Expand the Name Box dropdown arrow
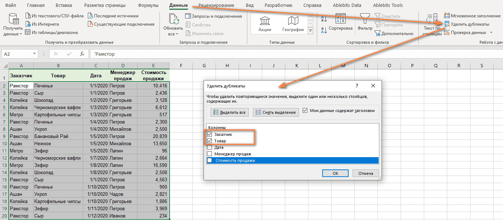Image resolution: width=503 pixels, height=220 pixels. 35,54
